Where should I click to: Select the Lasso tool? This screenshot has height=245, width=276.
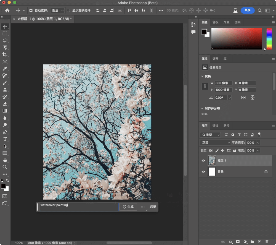point(5,41)
